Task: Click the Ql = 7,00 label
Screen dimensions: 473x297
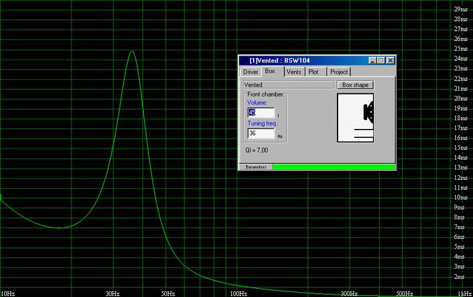Action: point(256,151)
